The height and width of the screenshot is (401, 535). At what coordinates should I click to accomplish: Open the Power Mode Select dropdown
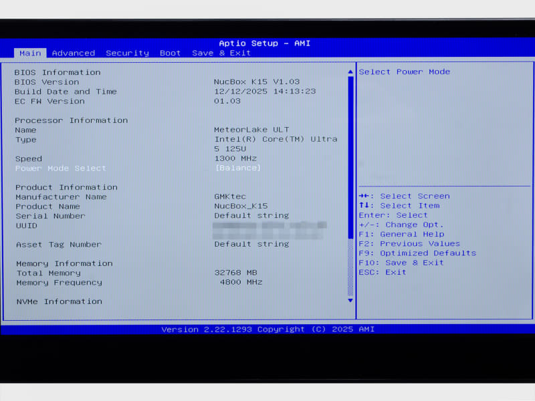point(60,168)
